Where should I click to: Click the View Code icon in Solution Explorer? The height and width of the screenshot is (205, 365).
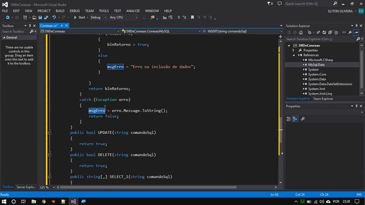point(344,32)
